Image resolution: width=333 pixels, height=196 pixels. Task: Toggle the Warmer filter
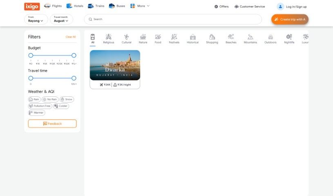36,113
